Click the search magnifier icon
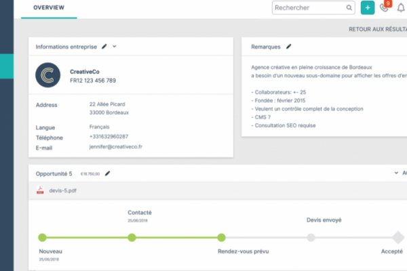 click(349, 8)
